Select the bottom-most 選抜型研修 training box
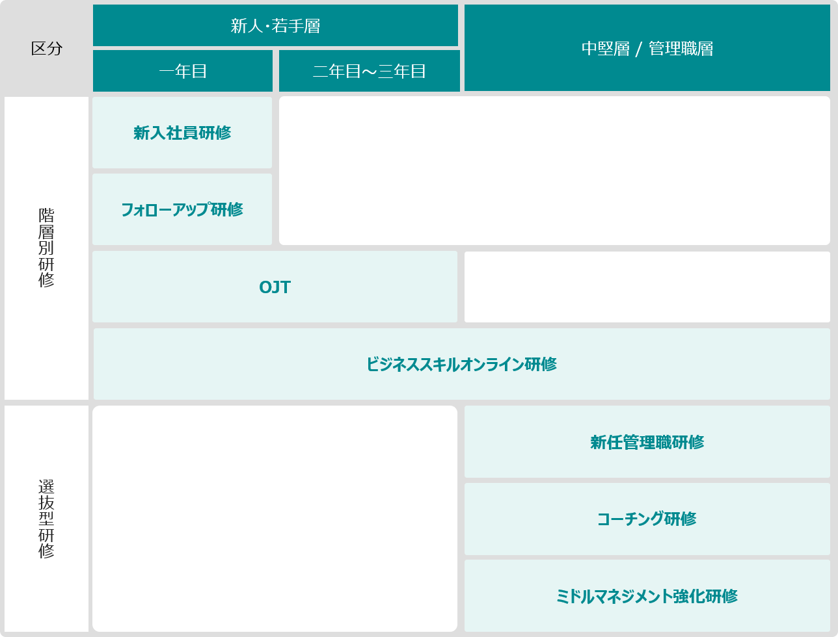 647,596
